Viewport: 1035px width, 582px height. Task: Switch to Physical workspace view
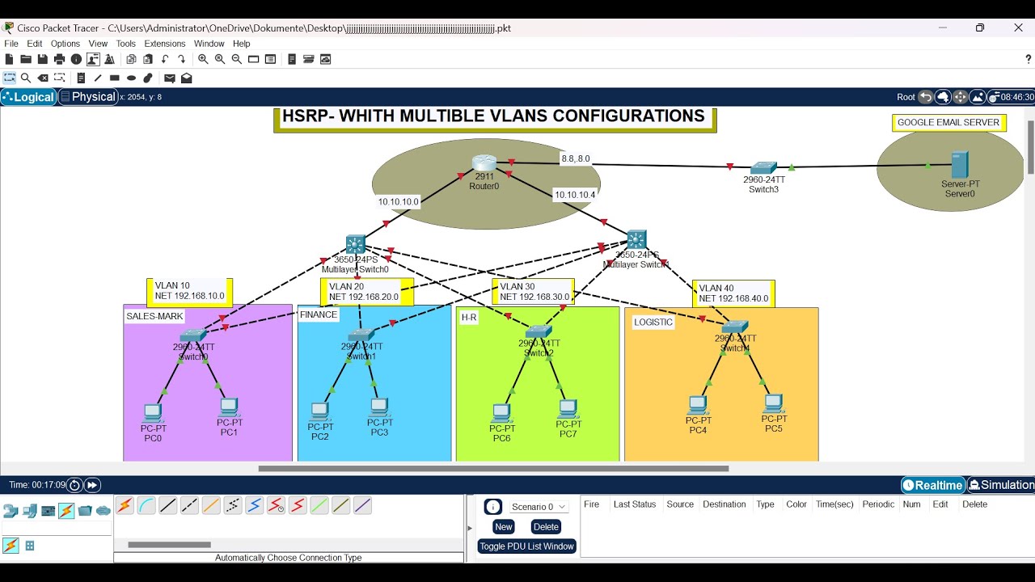(87, 97)
